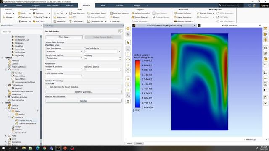Click the probe info icon in graphics toolbar

pos(128,71)
